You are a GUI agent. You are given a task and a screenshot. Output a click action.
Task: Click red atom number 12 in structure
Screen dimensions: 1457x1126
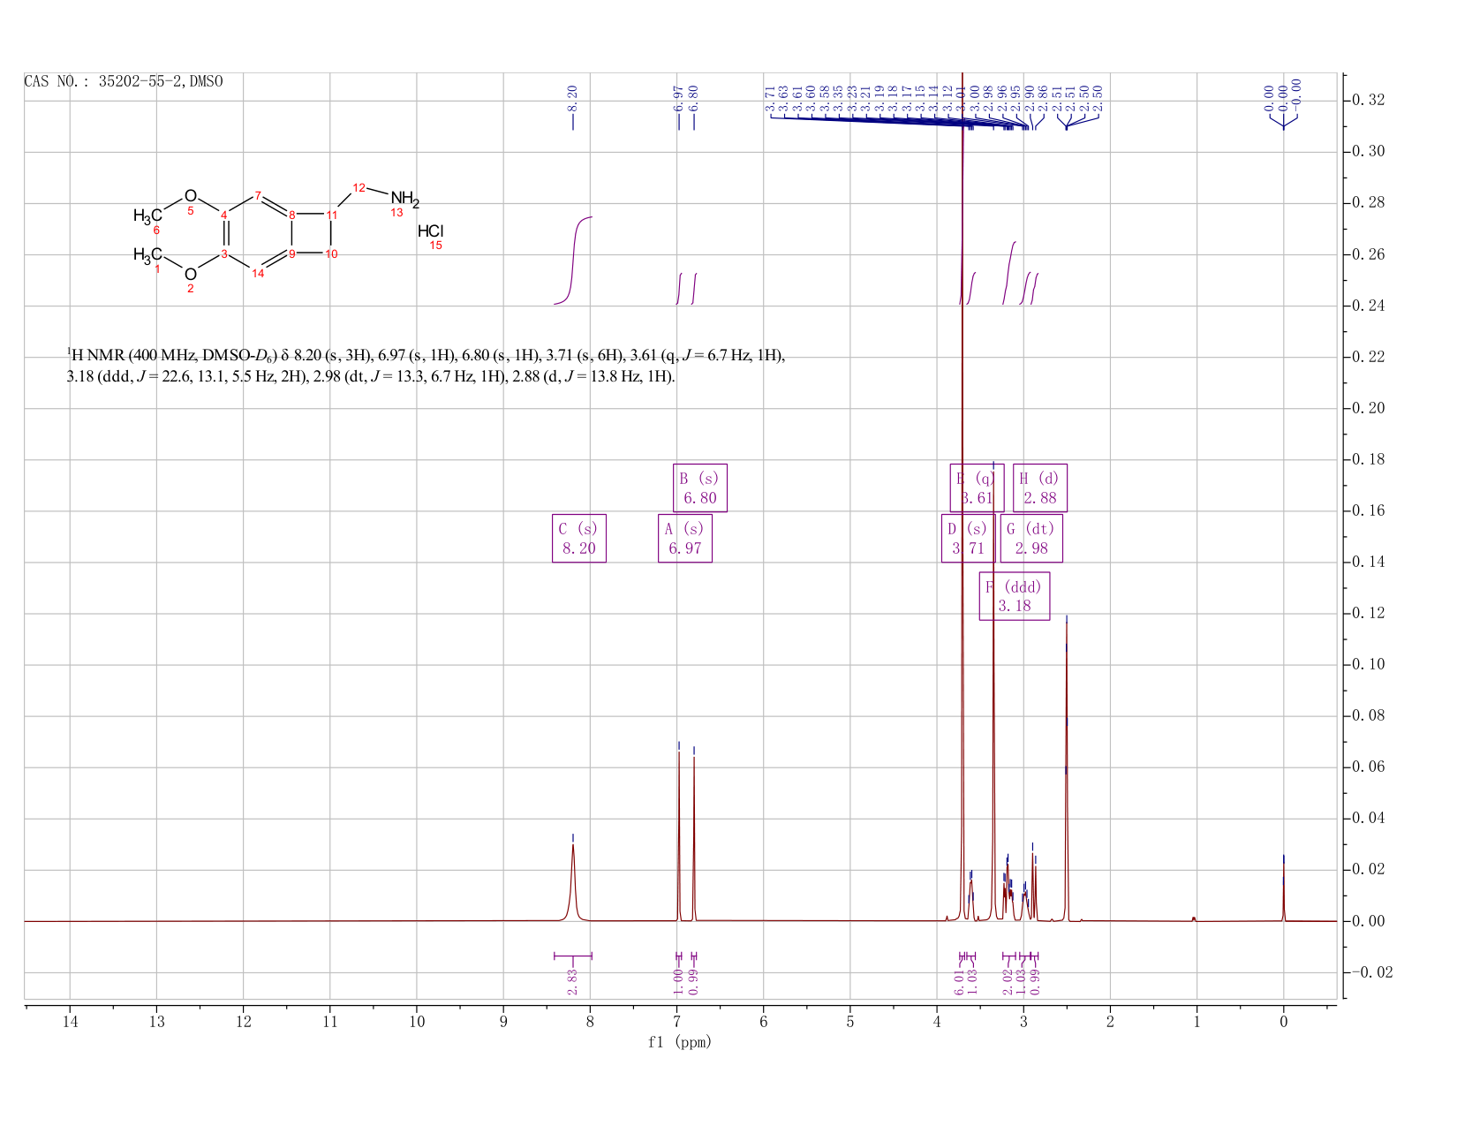359,187
